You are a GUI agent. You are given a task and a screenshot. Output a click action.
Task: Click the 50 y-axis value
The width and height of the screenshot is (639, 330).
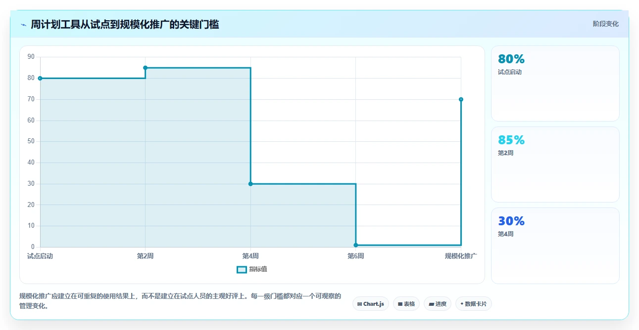[x=31, y=141]
